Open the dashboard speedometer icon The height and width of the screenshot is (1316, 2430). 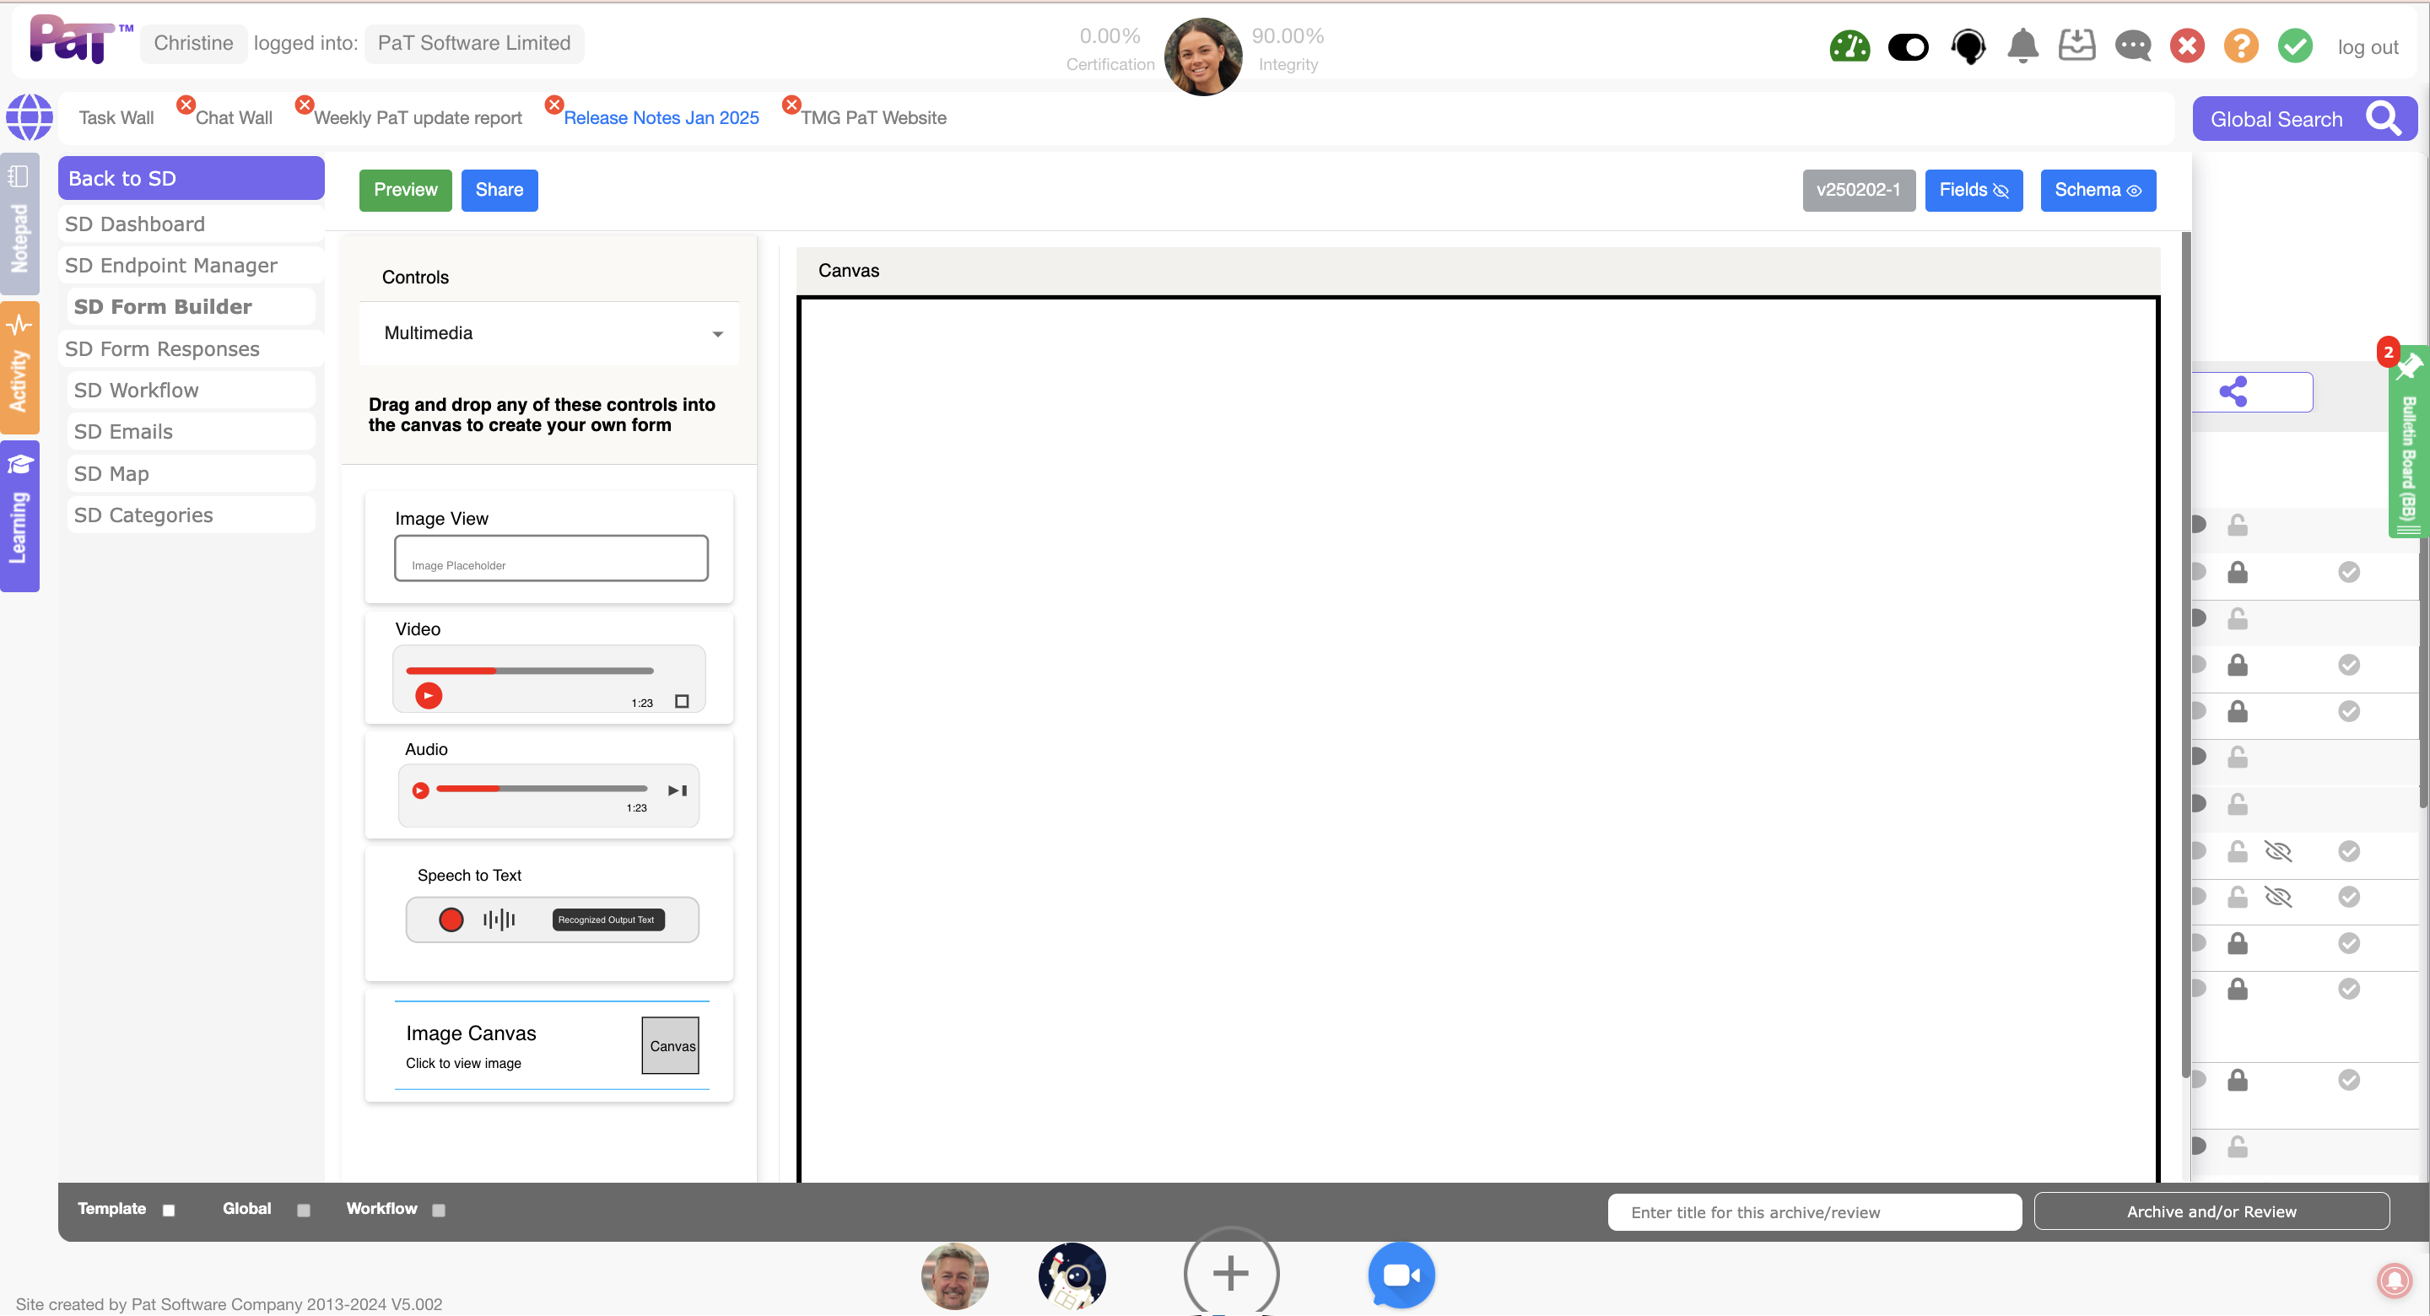[x=1849, y=46]
